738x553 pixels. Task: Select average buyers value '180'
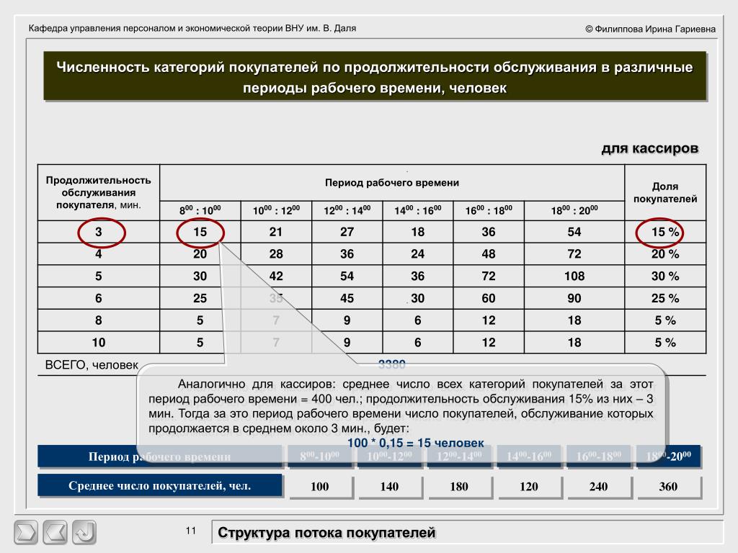point(459,487)
